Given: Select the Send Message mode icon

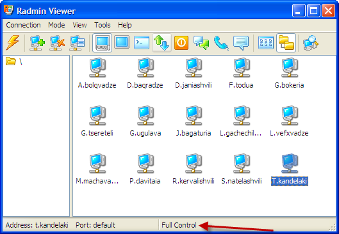Looking at the screenshot, I should click(x=241, y=43).
